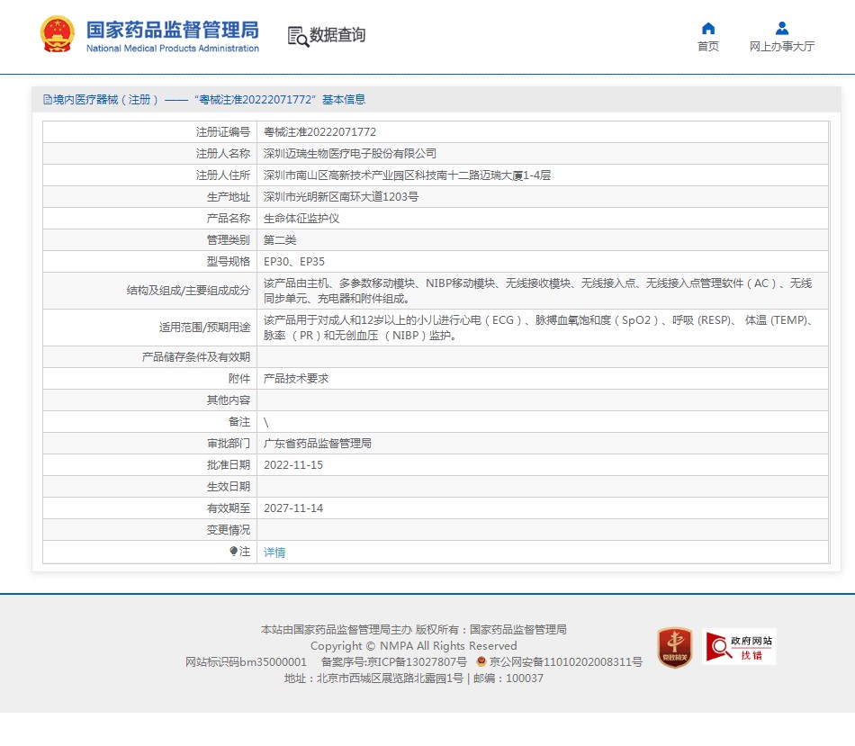Select 深圳迈瑞生物医疗电子股份有限公司 text

(349, 154)
